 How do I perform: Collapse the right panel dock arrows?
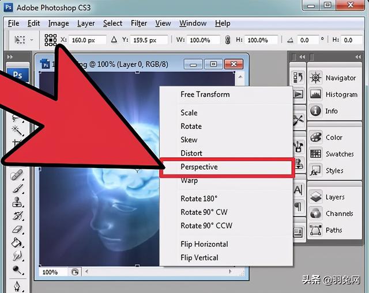(358, 56)
